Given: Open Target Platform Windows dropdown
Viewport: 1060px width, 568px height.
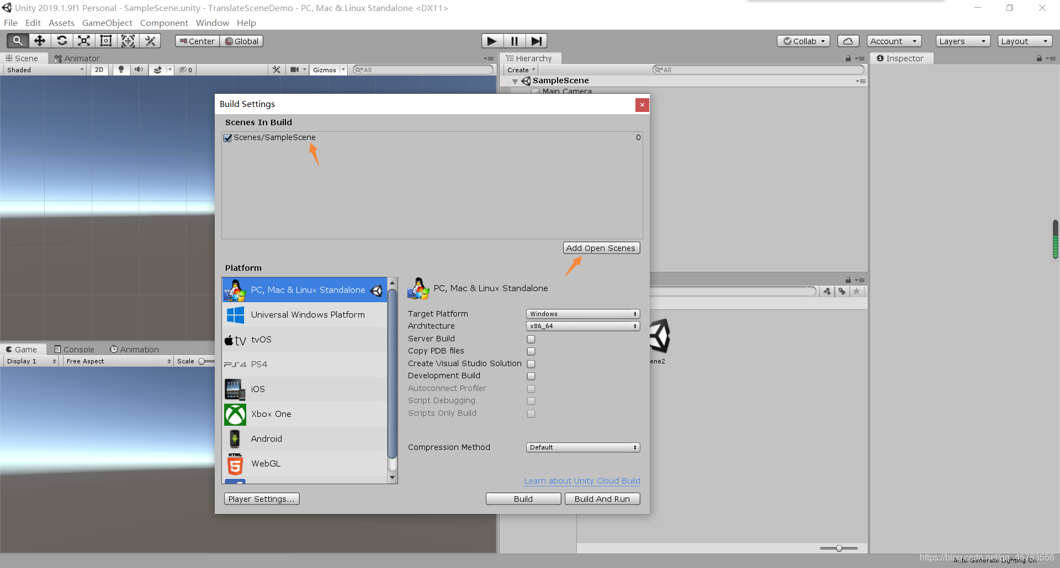Looking at the screenshot, I should (583, 314).
